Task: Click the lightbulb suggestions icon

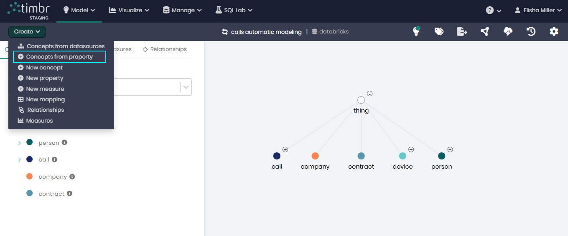Action: (416, 31)
